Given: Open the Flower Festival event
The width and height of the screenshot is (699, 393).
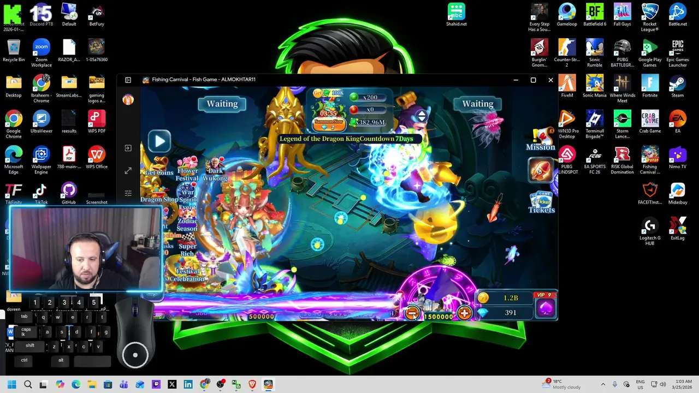Looking at the screenshot, I should pos(187,169).
